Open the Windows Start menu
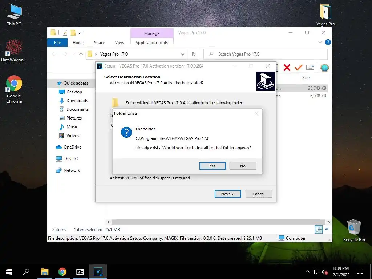Viewport: 372px width, 279px height. [x=9, y=272]
